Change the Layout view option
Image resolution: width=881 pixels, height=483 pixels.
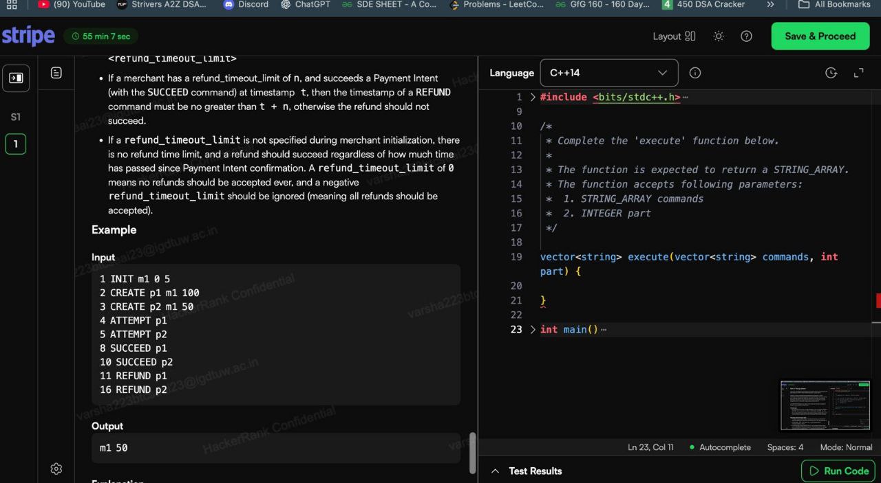coord(674,36)
